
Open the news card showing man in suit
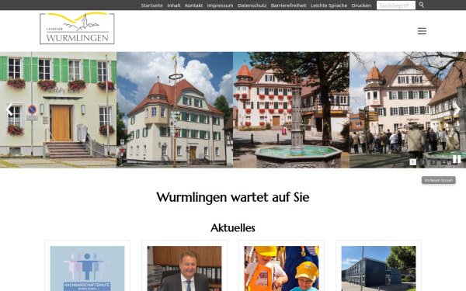(184, 265)
